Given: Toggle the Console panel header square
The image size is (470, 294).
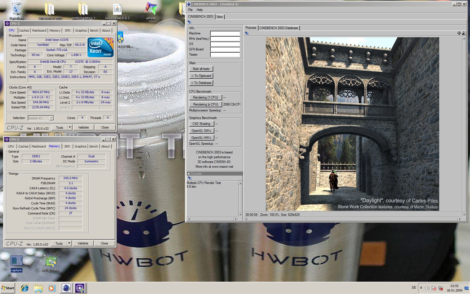Looking at the screenshot, I should point(189,174).
